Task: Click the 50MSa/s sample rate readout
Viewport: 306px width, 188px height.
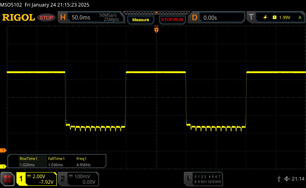Action: tap(108, 15)
